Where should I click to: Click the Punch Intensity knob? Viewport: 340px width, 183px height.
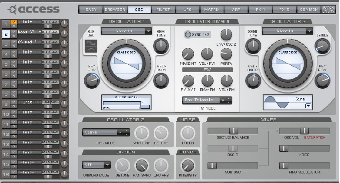point(188,166)
